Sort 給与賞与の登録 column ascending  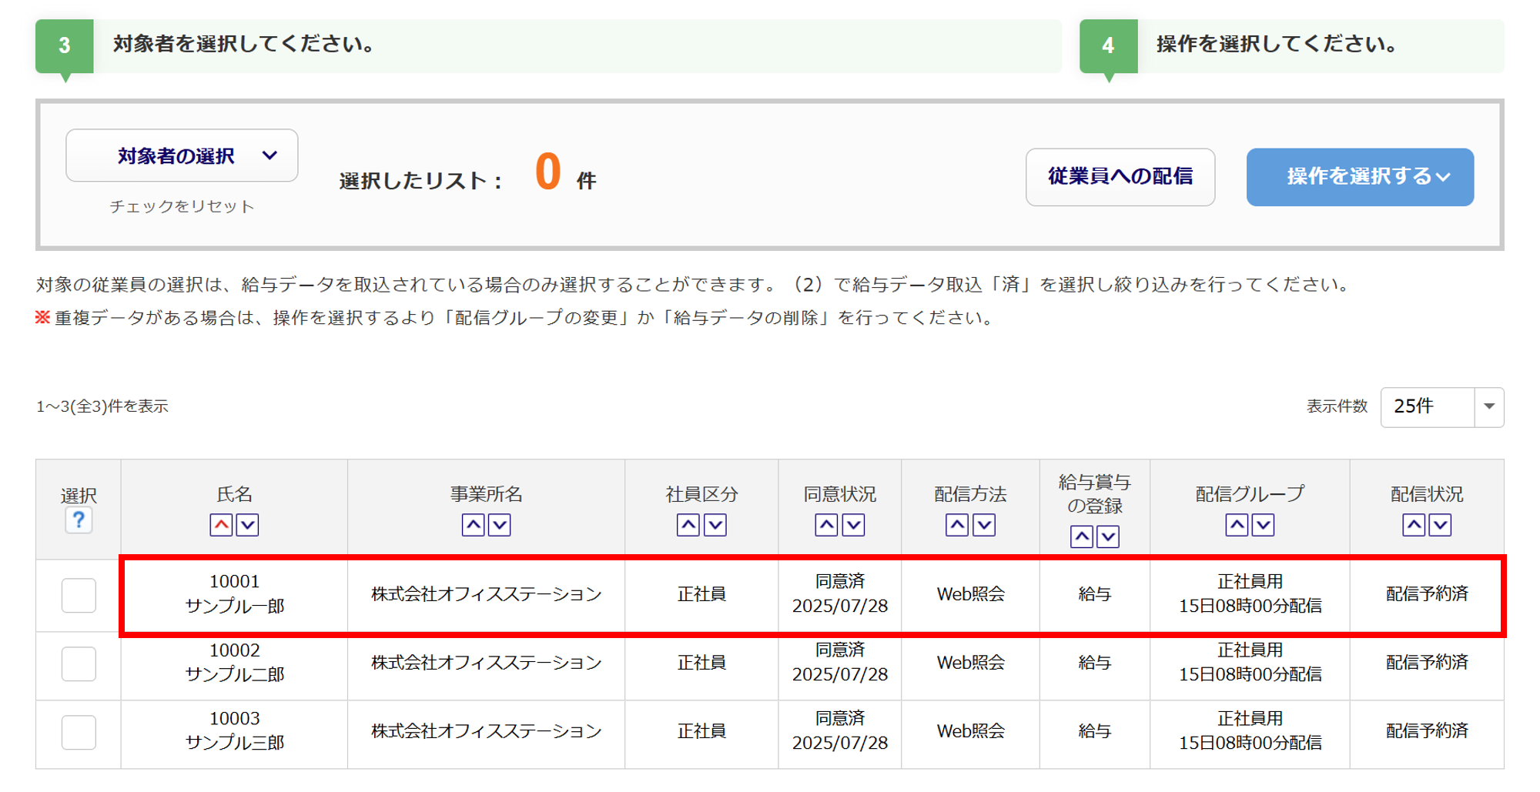1081,536
